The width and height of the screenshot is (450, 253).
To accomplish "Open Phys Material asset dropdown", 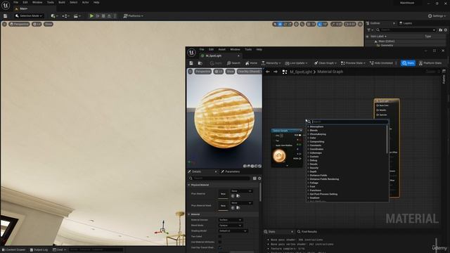I will click(x=241, y=191).
